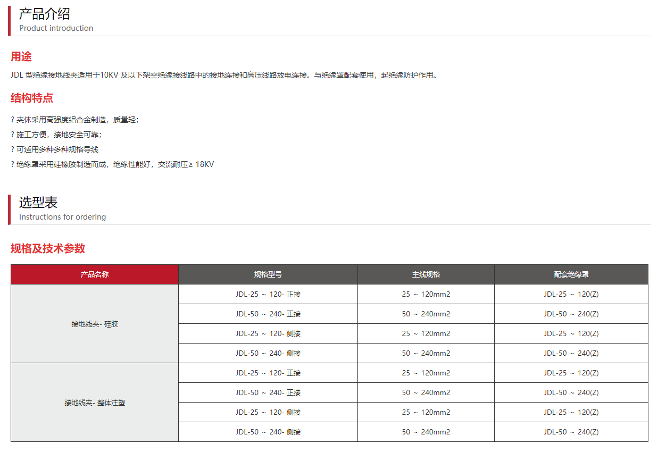The width and height of the screenshot is (658, 452).
Task: Click the bottom row's JDL-50 ~ 240- 侧接 cell
Action: [x=268, y=432]
